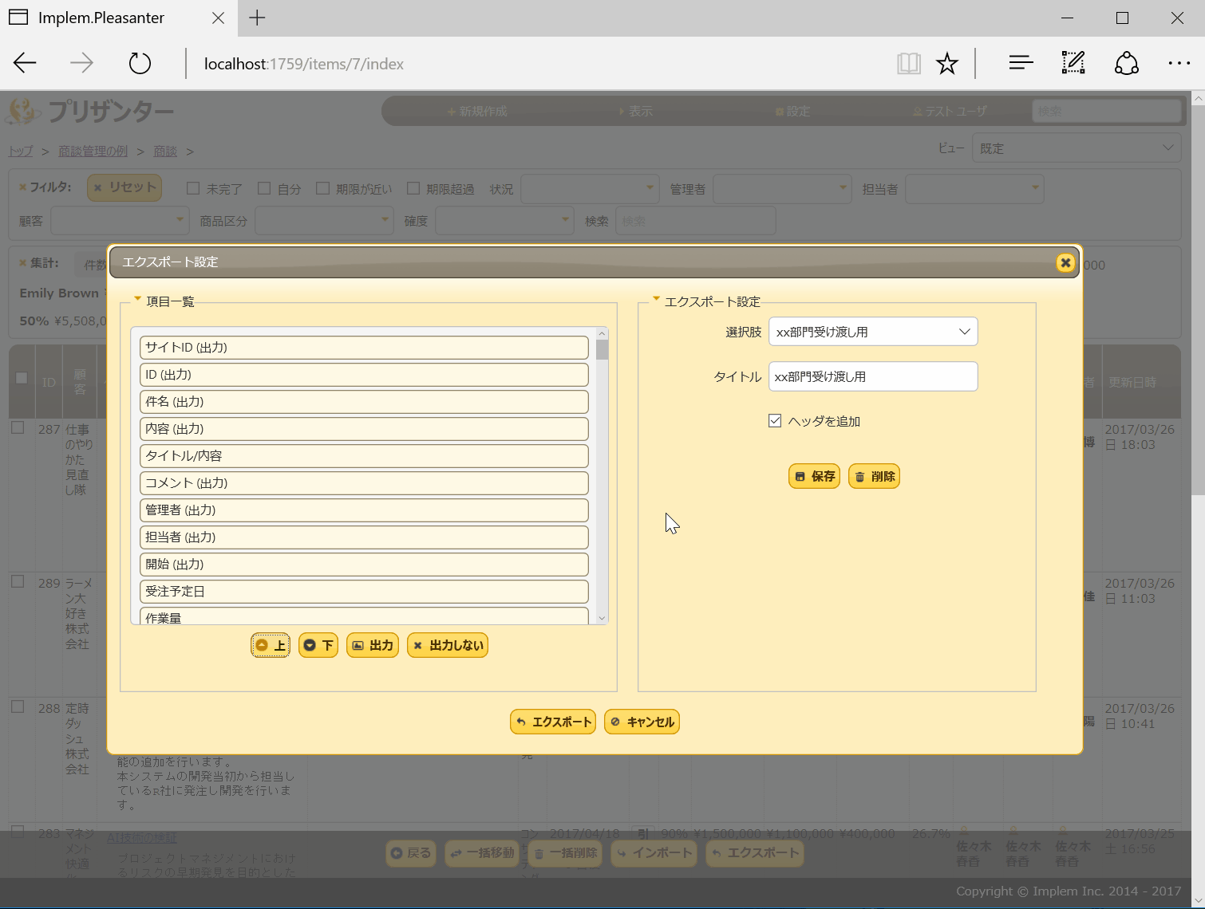Open the web note pen icon

coord(1073,63)
